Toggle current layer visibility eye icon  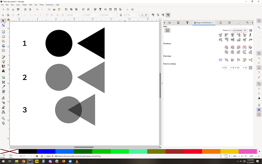pos(36,156)
